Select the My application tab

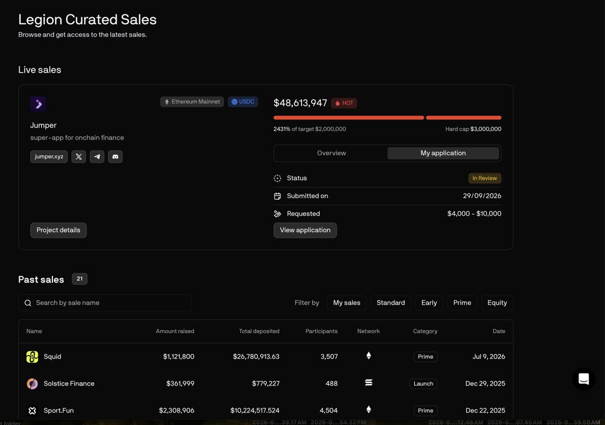[x=443, y=153]
